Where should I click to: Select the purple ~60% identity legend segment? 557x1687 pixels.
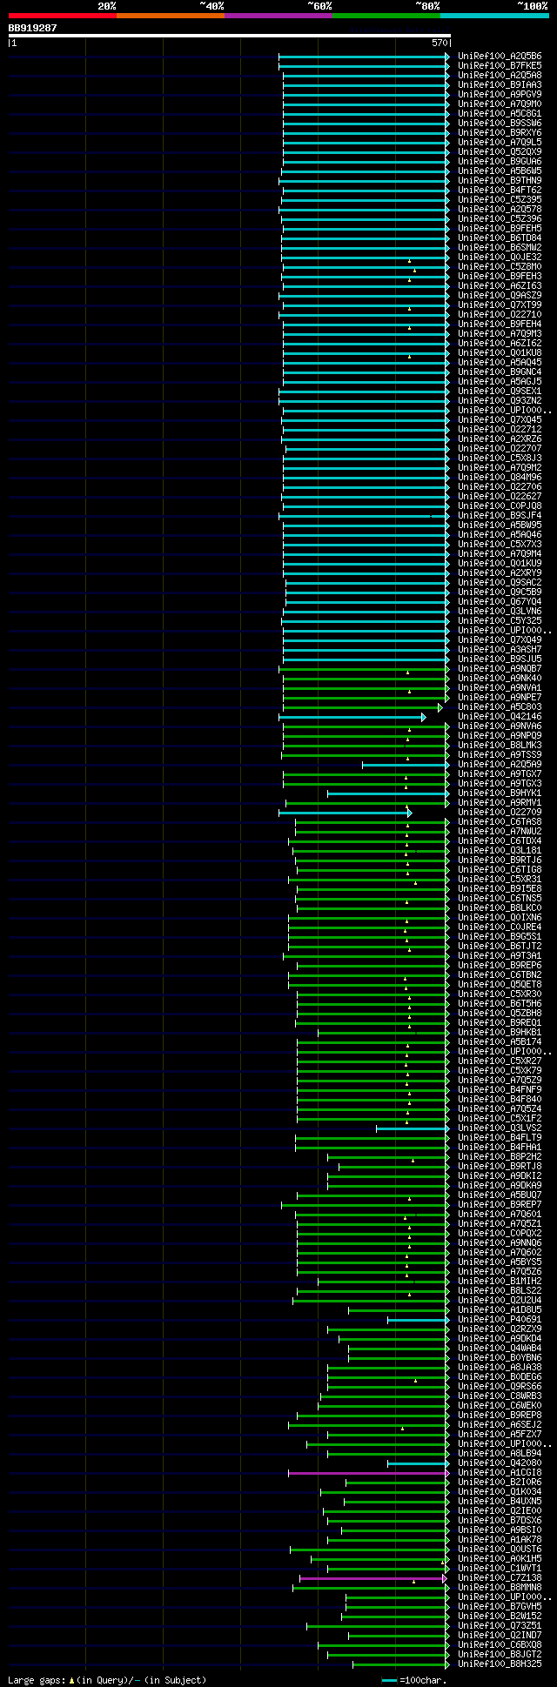pyautogui.click(x=278, y=16)
